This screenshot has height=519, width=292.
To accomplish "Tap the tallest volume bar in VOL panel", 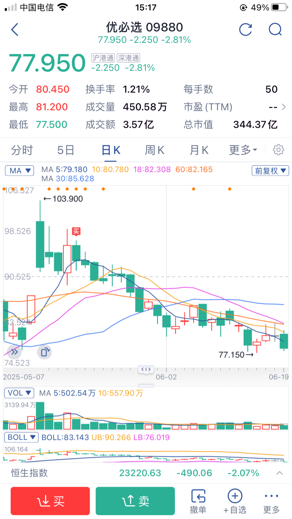I will 40,416.
